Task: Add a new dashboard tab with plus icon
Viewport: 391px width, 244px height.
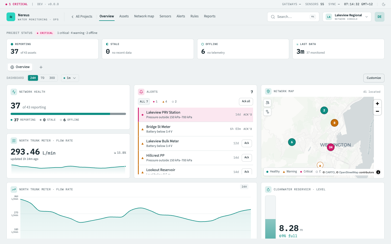Action: (x=41, y=67)
